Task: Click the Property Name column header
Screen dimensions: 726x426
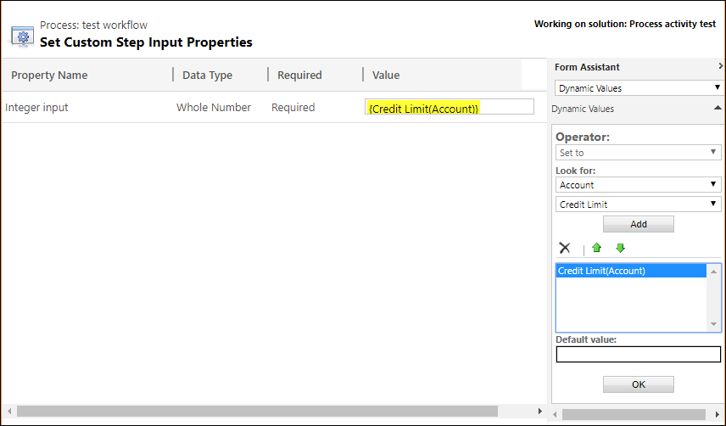Action: click(x=49, y=76)
